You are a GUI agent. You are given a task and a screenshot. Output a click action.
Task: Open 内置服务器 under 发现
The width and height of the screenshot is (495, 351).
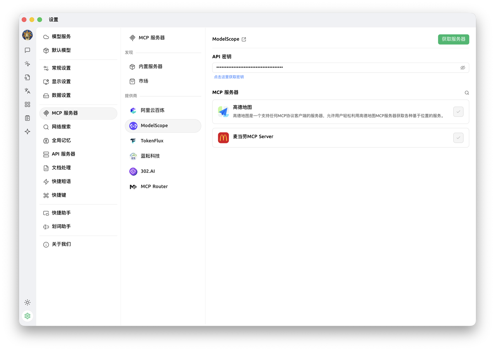163,66
